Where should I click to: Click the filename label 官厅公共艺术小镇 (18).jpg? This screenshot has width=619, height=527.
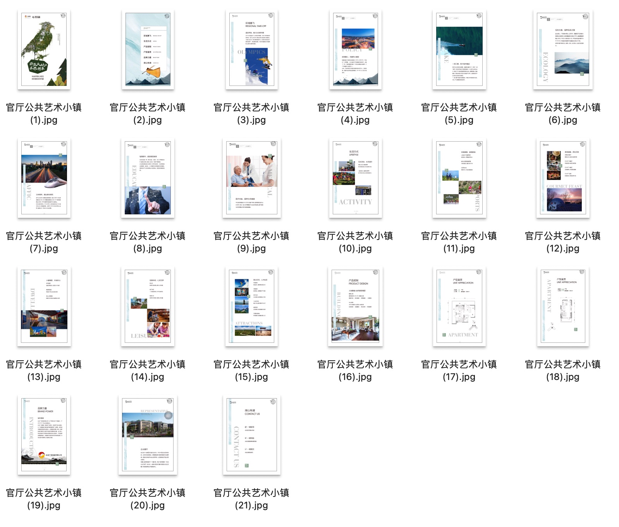pos(563,370)
